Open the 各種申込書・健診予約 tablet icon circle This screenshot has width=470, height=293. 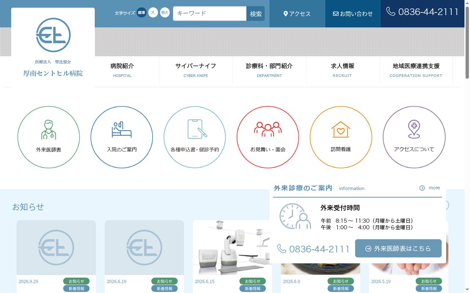[x=195, y=137]
